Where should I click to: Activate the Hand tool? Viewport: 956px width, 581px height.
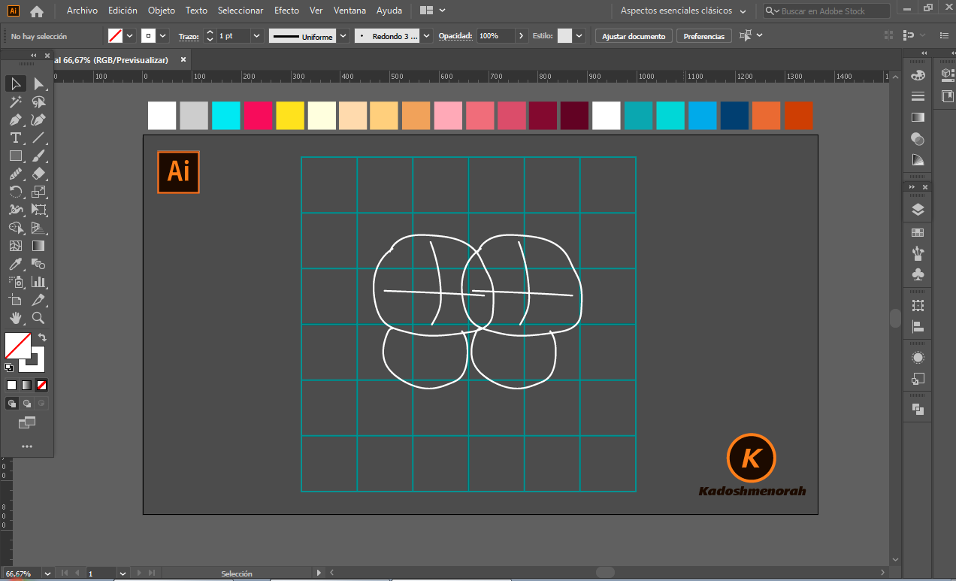tap(15, 318)
